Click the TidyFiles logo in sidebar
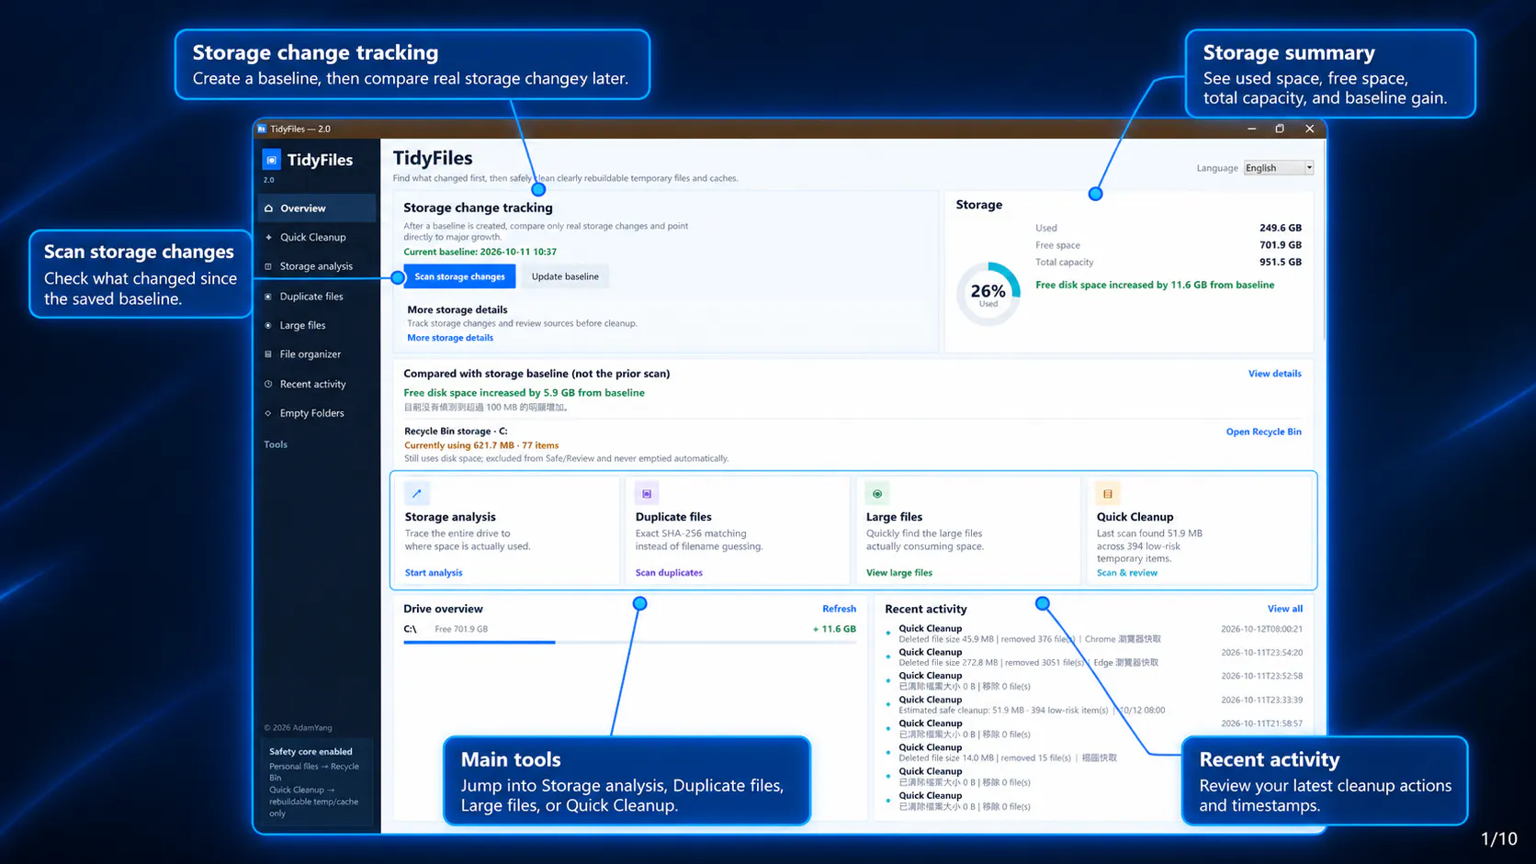1536x864 pixels. (272, 160)
